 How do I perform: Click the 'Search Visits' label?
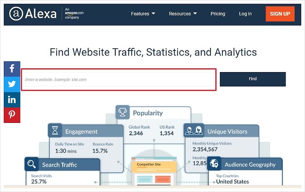[x=42, y=176]
